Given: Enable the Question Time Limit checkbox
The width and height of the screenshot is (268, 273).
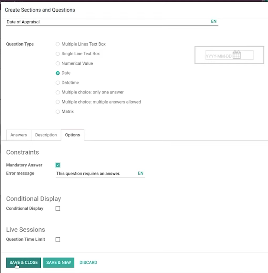Looking at the screenshot, I should [x=58, y=240].
